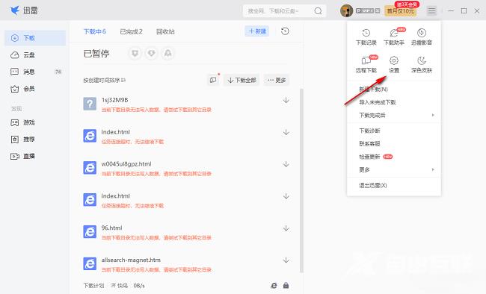The width and height of the screenshot is (486, 294).
Task: Click the 首月仅10元 promotion button
Action: tap(401, 11)
